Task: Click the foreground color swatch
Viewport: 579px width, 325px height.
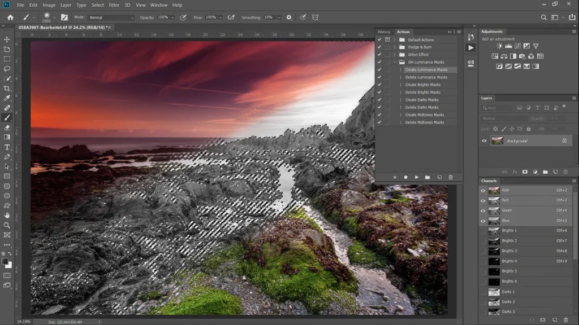Action: tap(5, 261)
